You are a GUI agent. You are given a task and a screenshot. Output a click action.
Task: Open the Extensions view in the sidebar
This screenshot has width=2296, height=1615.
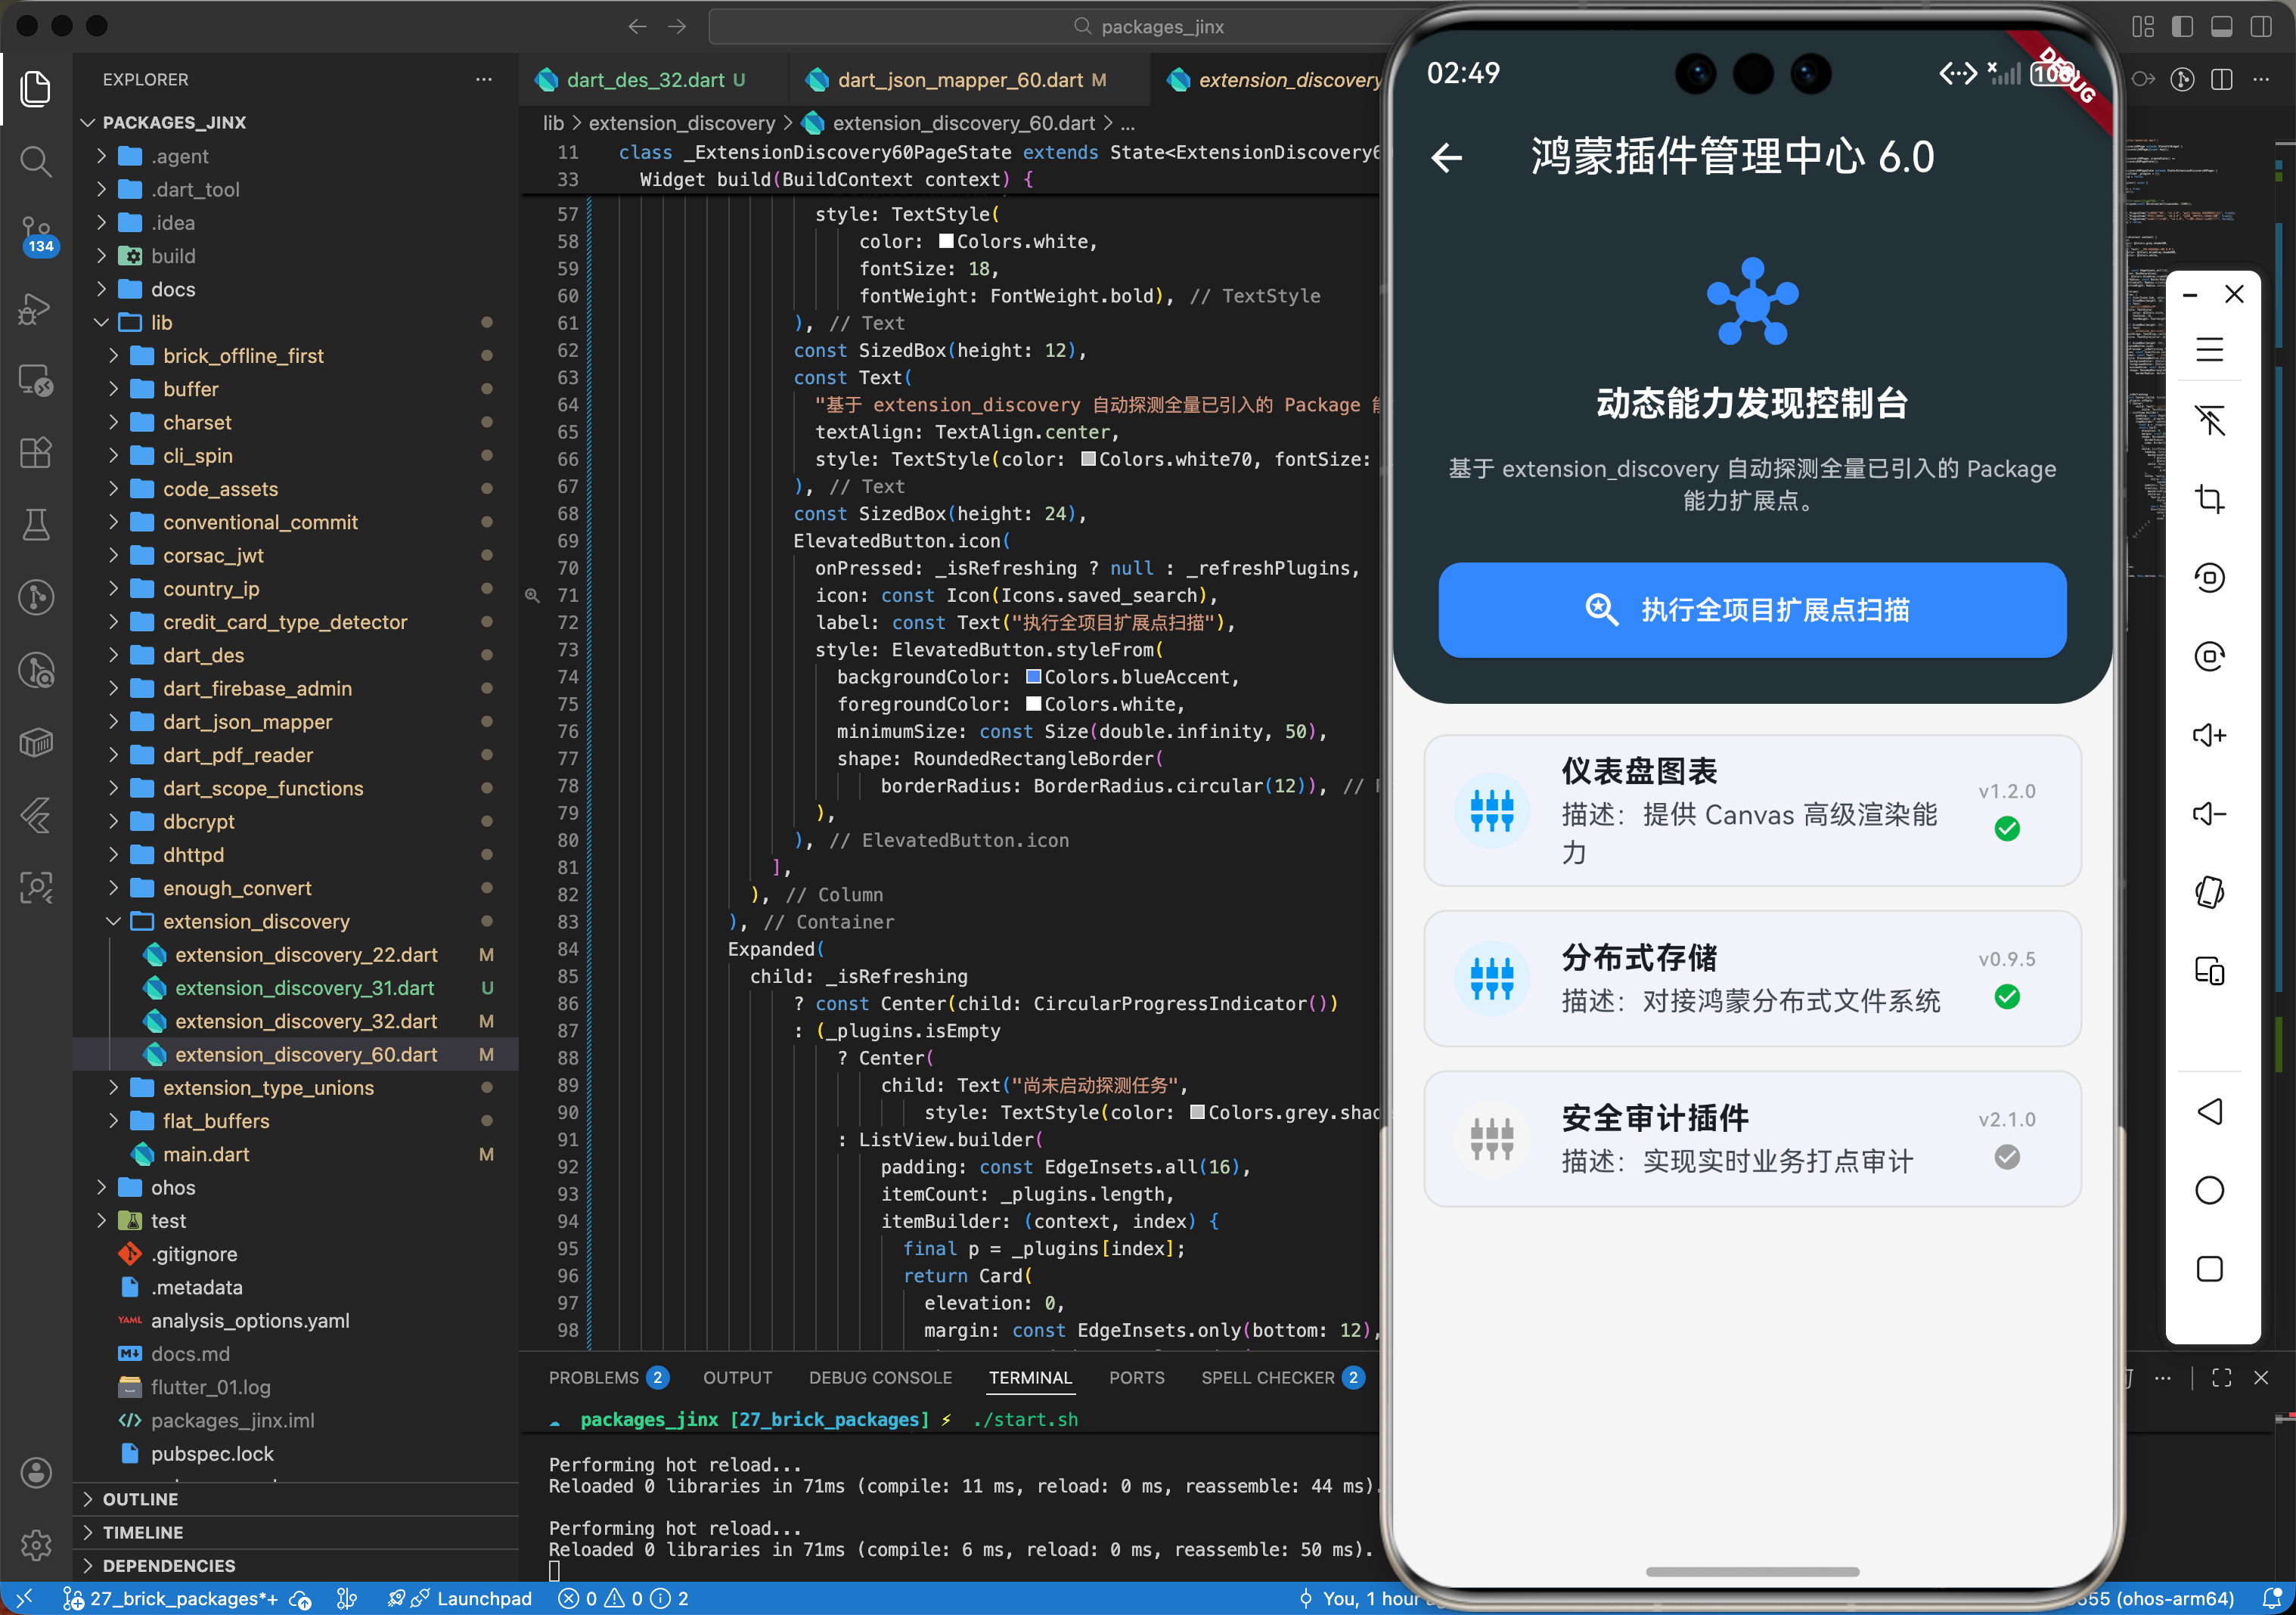(x=36, y=452)
